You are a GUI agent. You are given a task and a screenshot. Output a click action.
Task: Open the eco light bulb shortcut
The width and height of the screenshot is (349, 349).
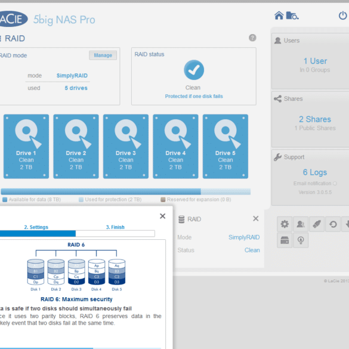(301, 240)
